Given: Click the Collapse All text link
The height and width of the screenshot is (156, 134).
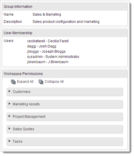Looking at the screenshot, I should (x=54, y=82).
